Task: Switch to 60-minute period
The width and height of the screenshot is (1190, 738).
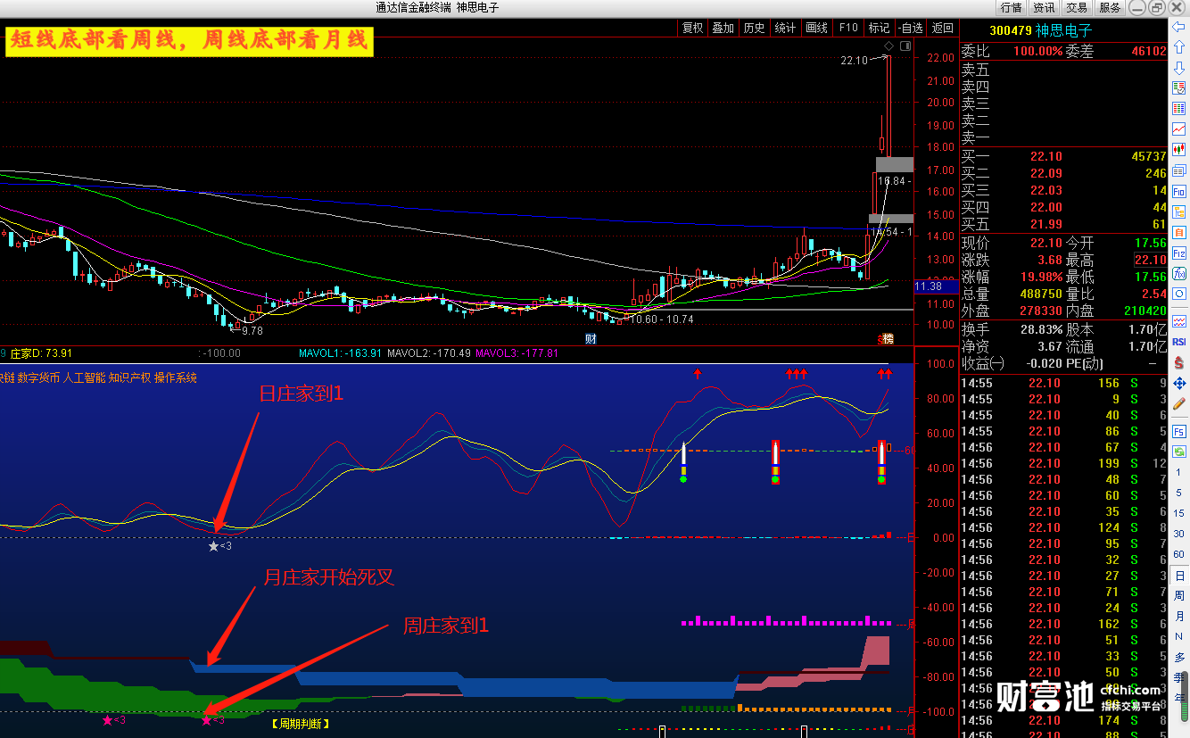Action: [1179, 555]
